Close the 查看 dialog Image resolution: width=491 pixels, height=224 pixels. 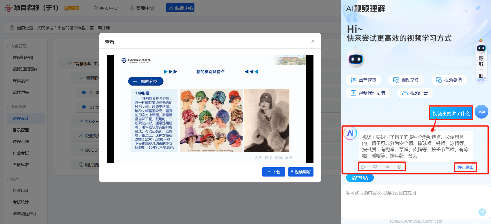[x=313, y=41]
